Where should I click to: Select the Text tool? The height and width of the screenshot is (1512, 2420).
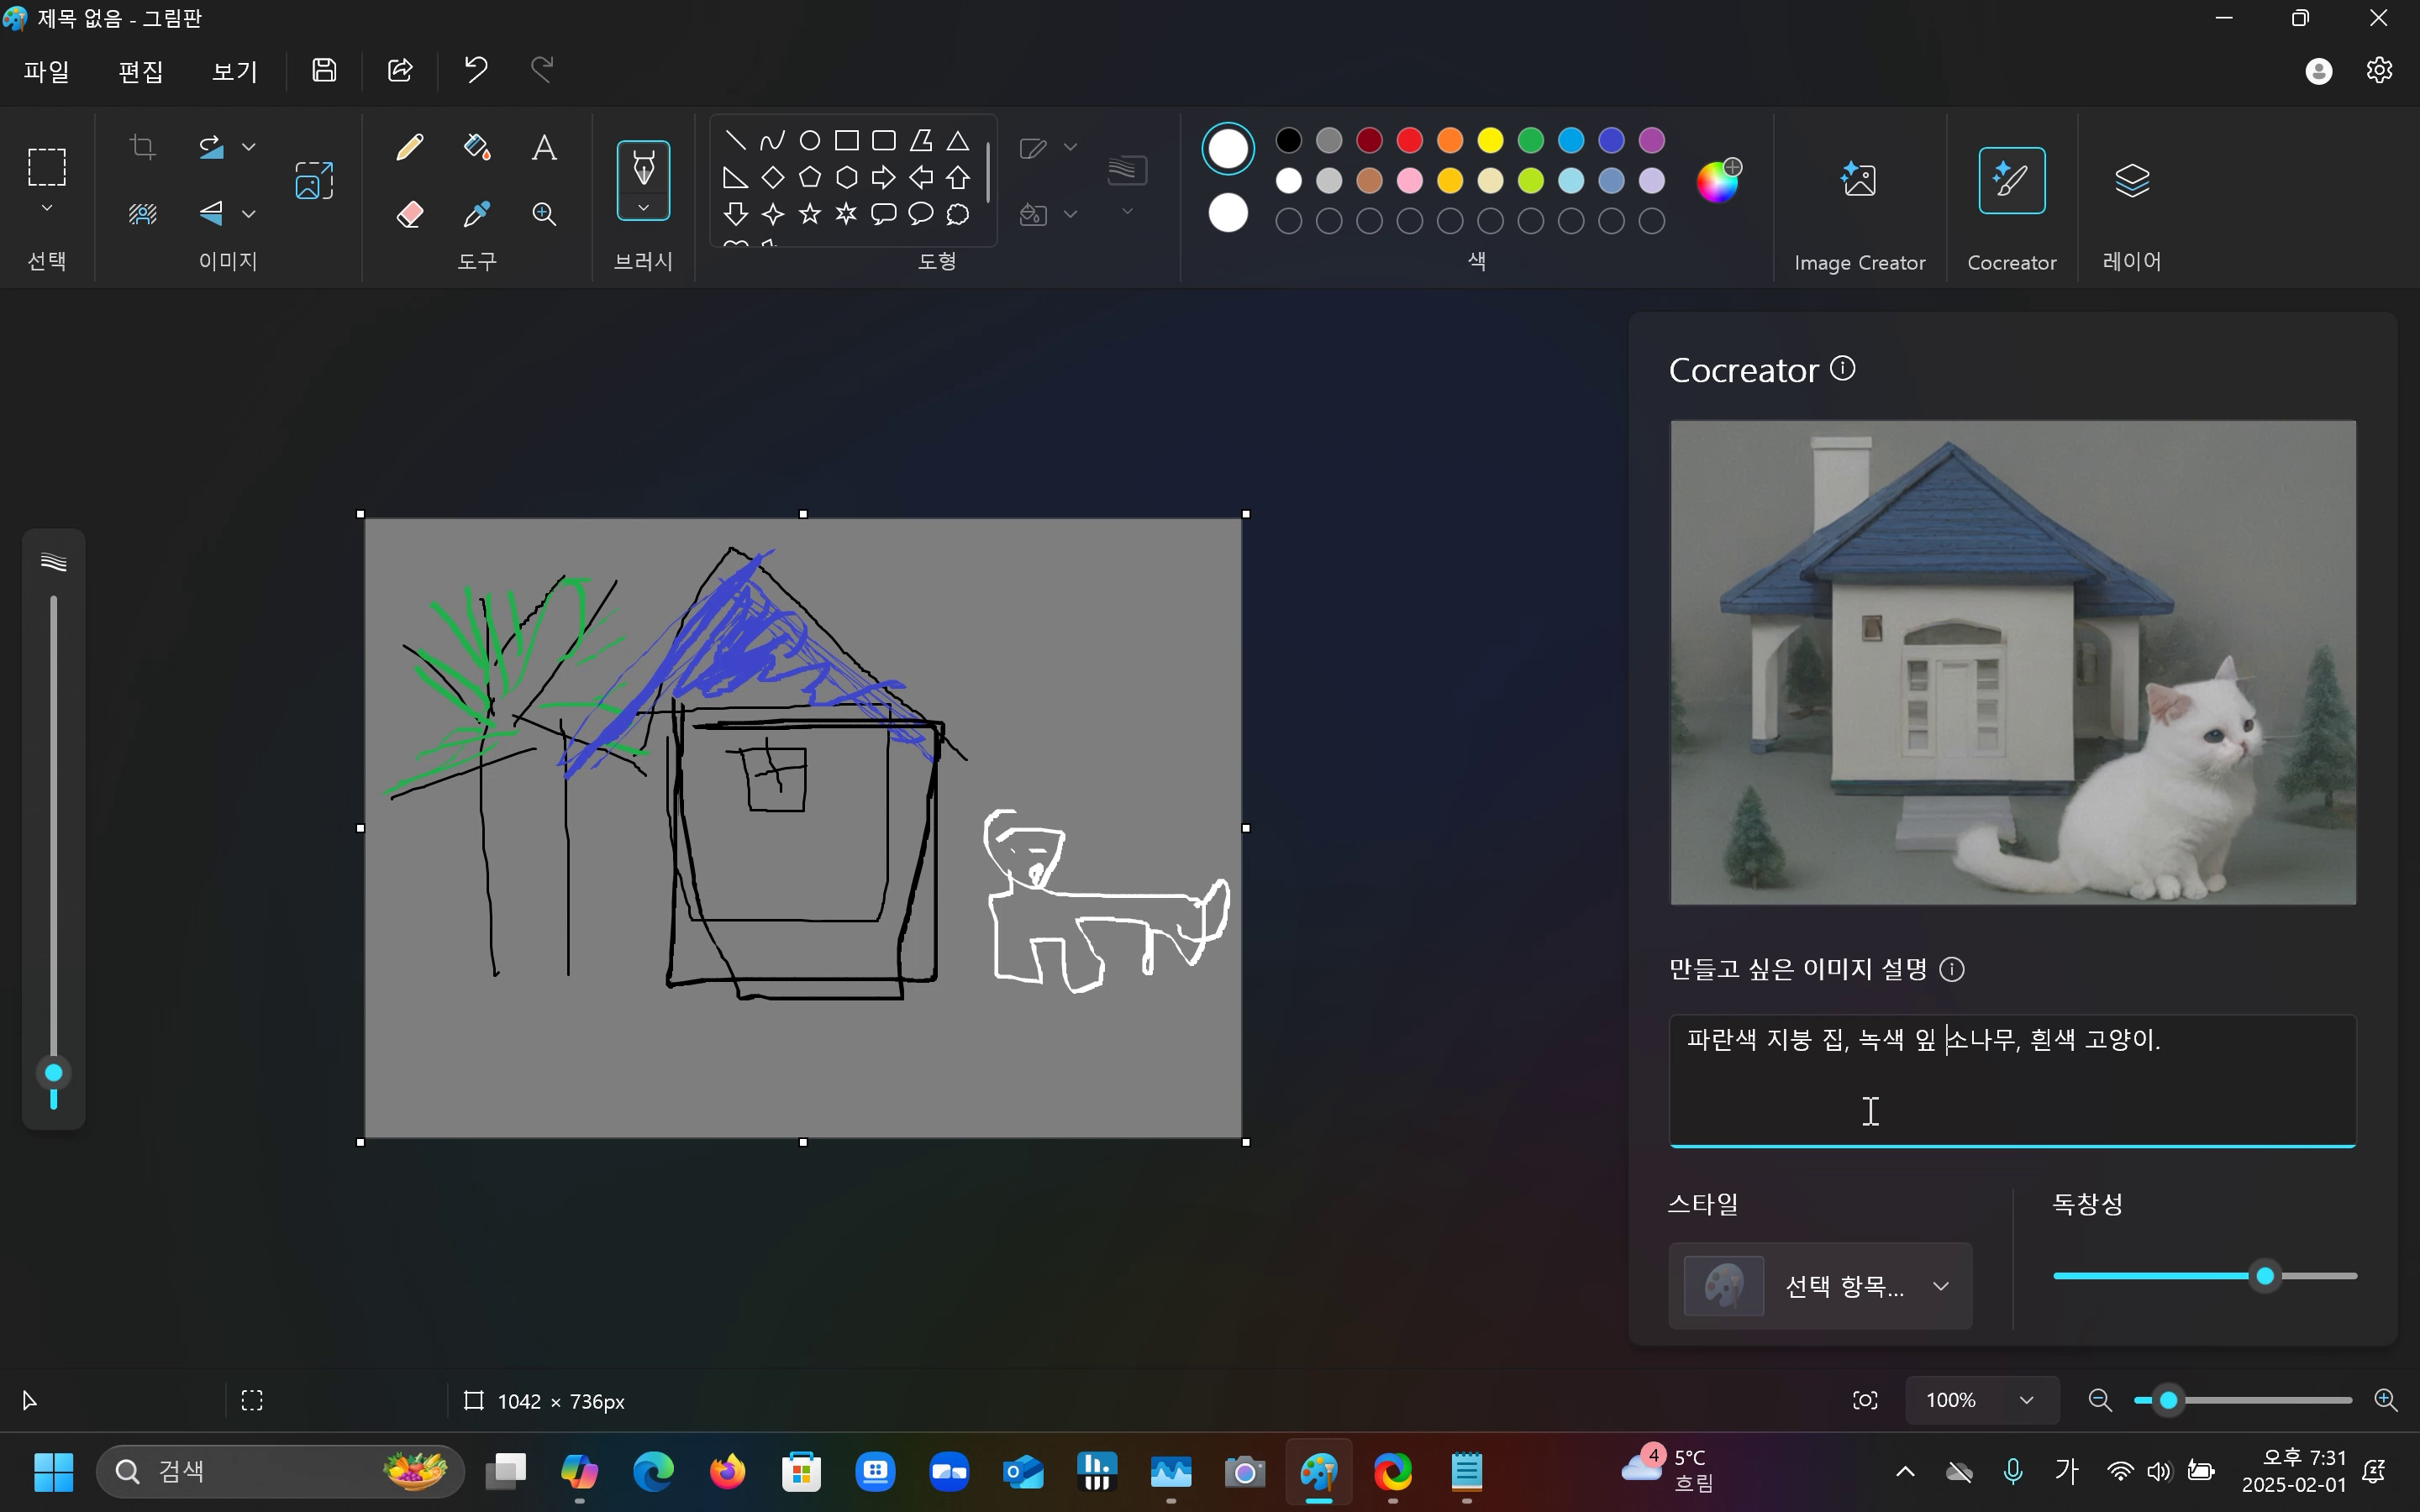[544, 148]
